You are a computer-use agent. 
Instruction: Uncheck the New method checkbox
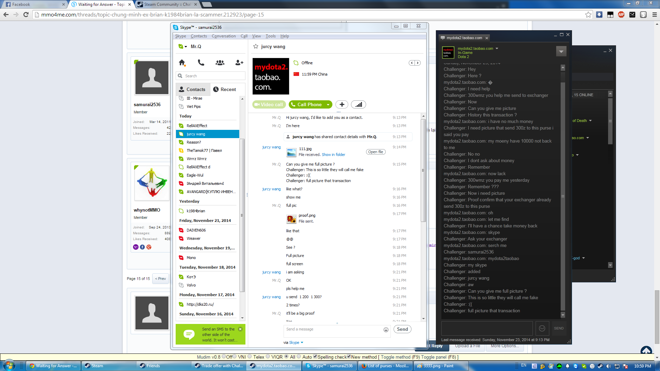349,357
